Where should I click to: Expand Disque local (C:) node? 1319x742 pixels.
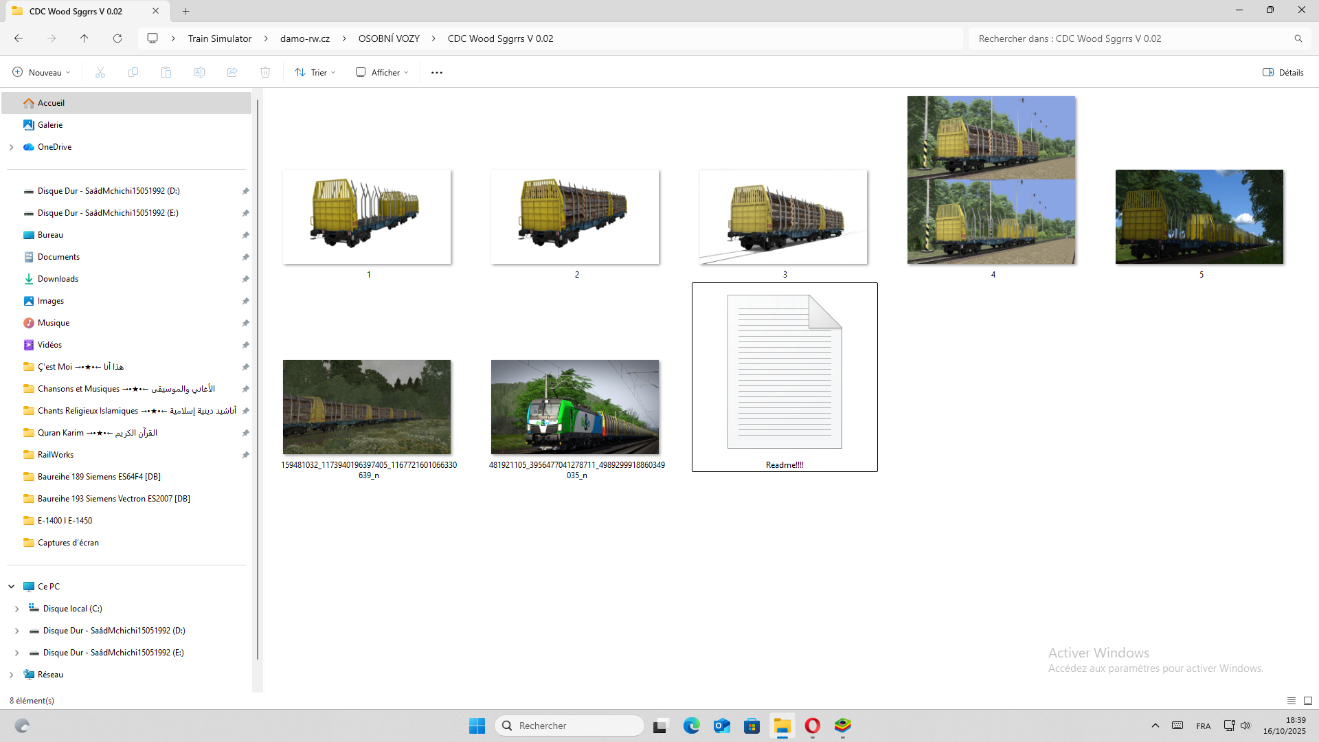(x=17, y=609)
